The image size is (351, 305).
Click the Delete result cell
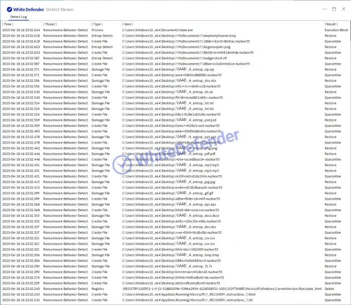pos(330,288)
